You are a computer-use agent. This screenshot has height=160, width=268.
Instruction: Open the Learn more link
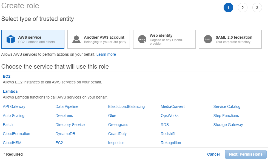tap(106, 54)
